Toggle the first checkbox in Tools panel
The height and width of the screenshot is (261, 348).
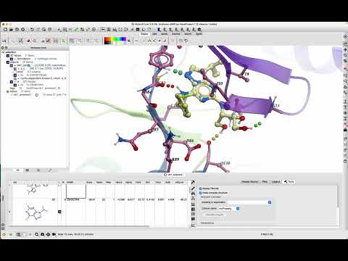click(200, 188)
